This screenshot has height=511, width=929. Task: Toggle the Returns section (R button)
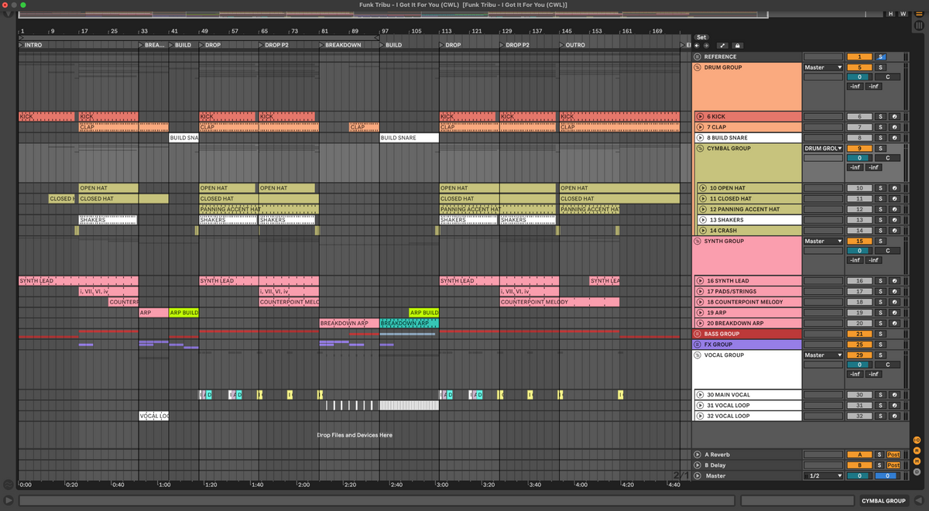(x=917, y=451)
